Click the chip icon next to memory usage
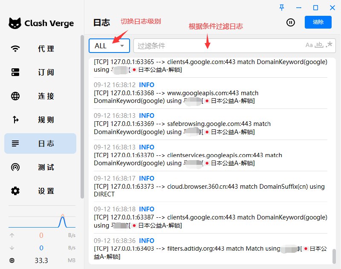This screenshot has height=269, width=341. tap(12, 260)
